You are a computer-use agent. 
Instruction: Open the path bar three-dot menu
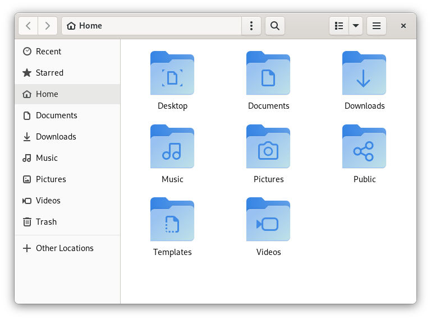point(251,26)
